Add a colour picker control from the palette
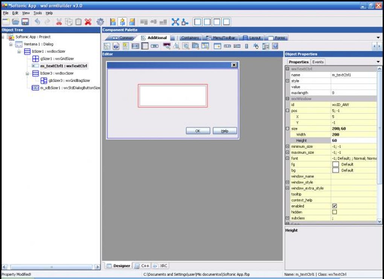 click(x=167, y=46)
